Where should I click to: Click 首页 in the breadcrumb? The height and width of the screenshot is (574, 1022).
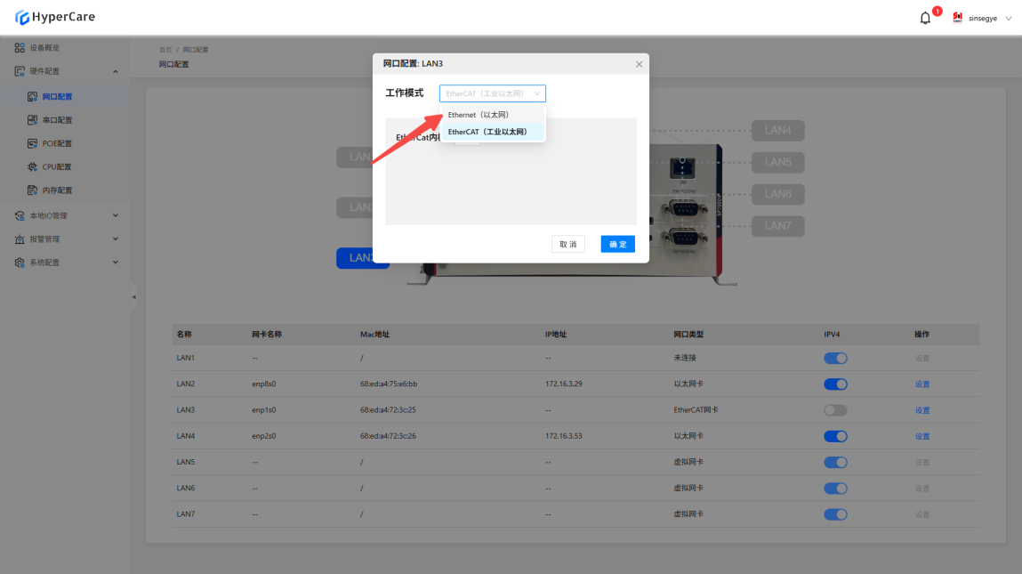pyautogui.click(x=165, y=50)
